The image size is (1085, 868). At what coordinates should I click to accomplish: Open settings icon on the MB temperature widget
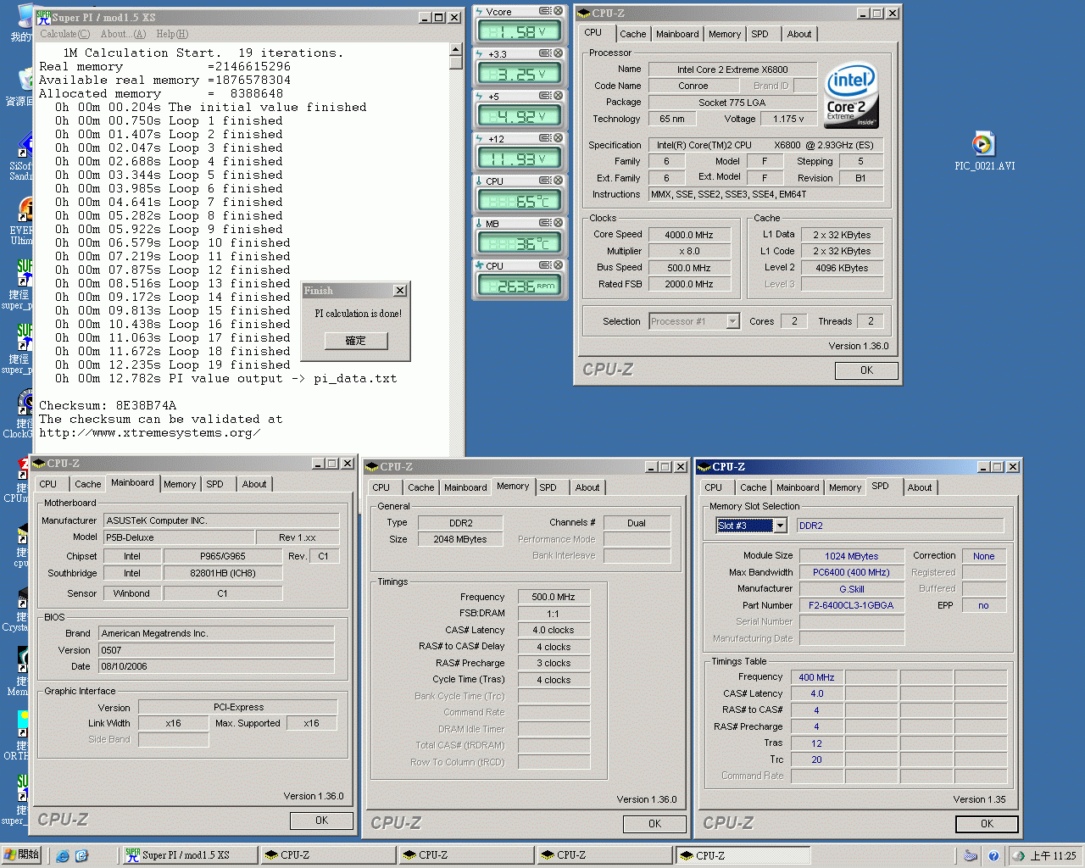coord(545,223)
